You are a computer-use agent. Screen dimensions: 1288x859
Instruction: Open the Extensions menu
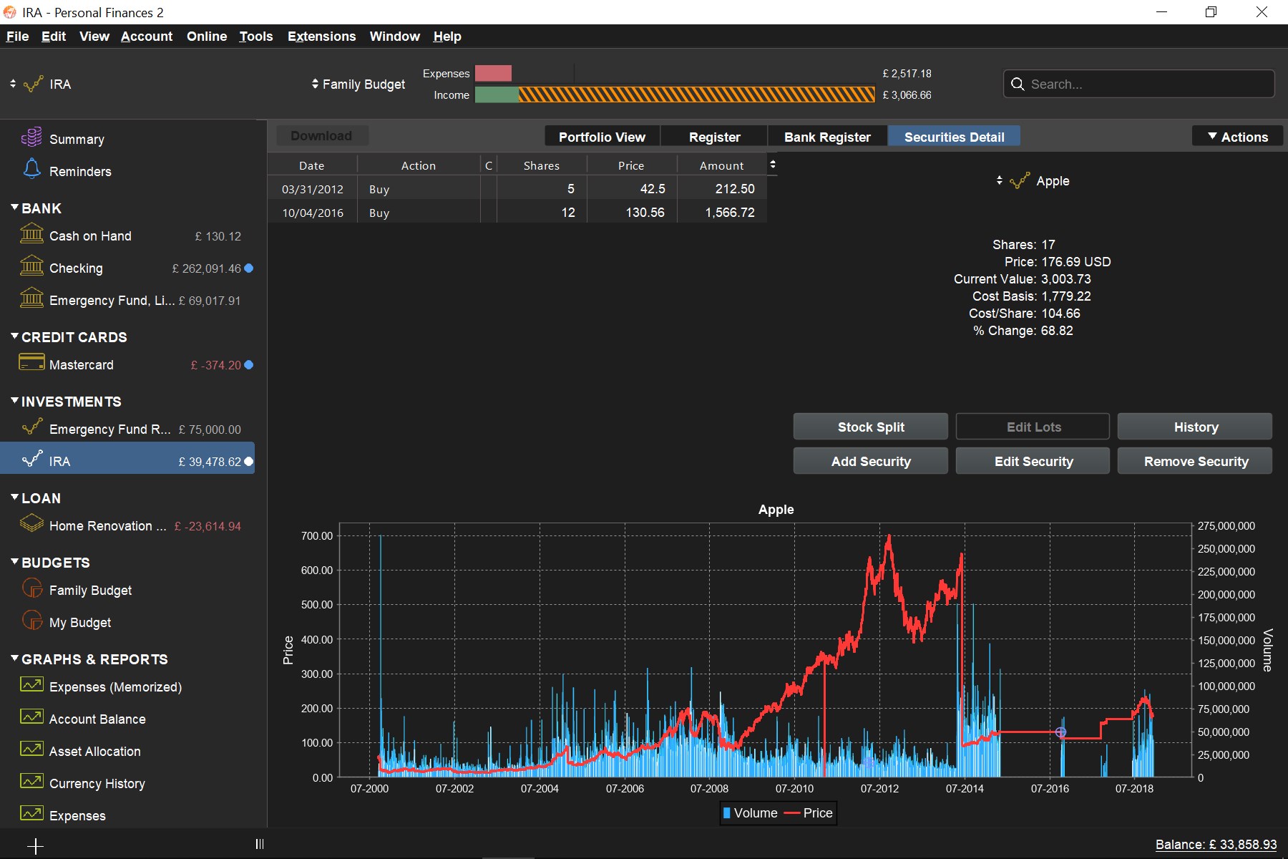coord(321,37)
